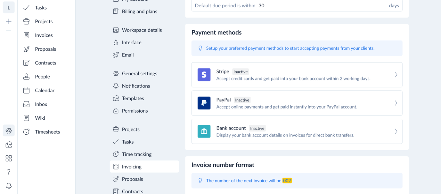The width and height of the screenshot is (441, 194).
Task: Click the plus icon to add workspace
Action: pos(9,21)
